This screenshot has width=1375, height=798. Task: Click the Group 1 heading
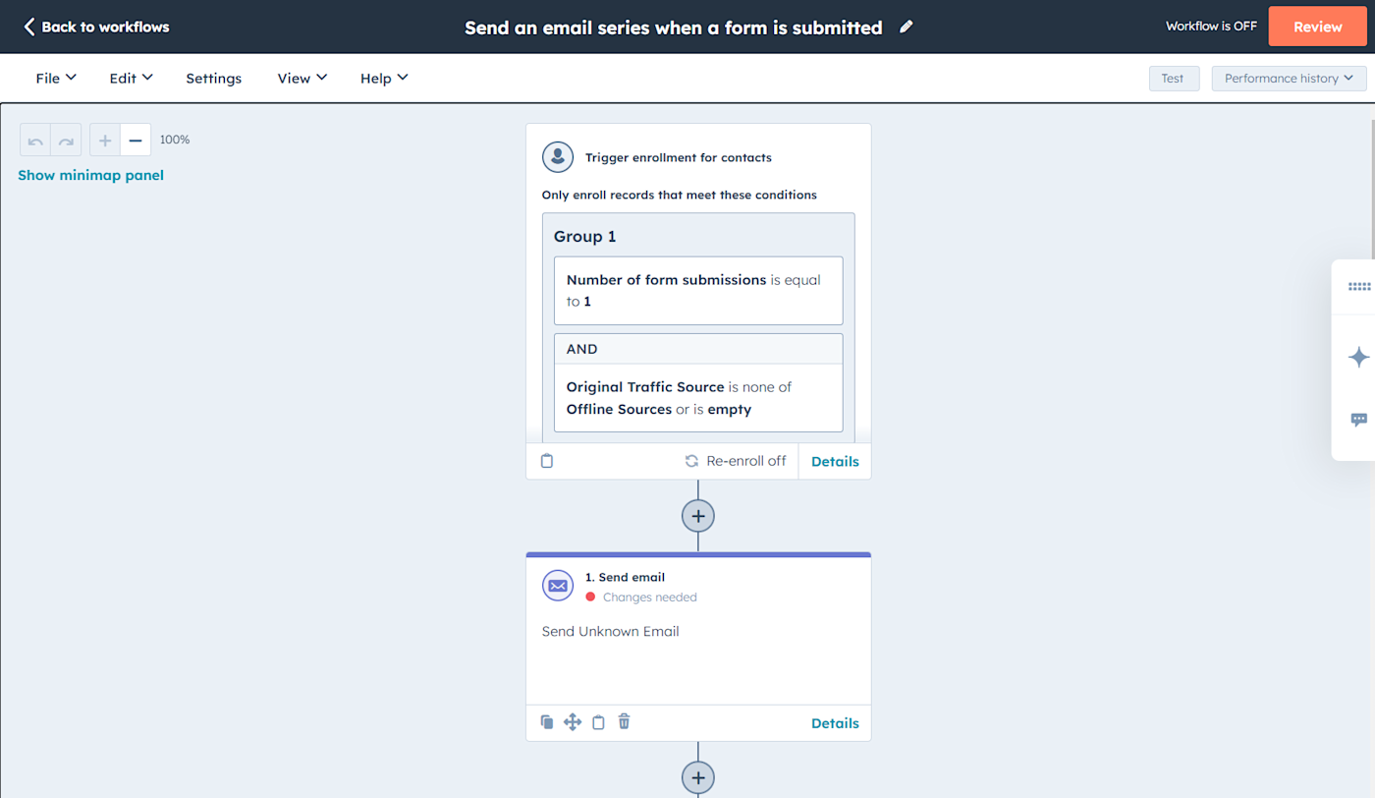[x=585, y=237]
